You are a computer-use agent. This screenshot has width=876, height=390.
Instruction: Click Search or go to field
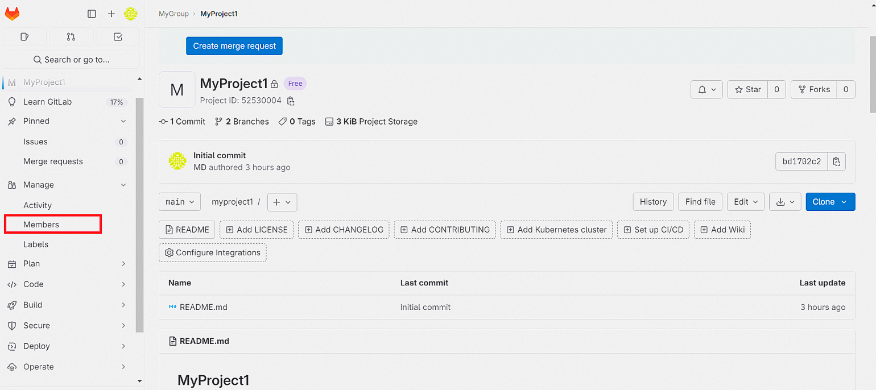pos(71,60)
